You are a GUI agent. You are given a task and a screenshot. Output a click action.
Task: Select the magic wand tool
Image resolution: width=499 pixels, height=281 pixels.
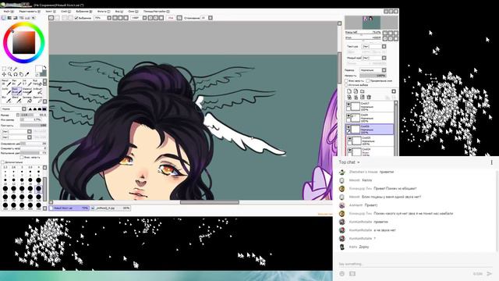point(16,69)
